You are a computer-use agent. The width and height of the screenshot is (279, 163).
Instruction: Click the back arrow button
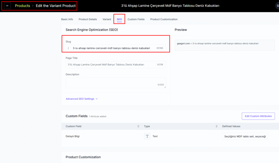click(x=8, y=6)
